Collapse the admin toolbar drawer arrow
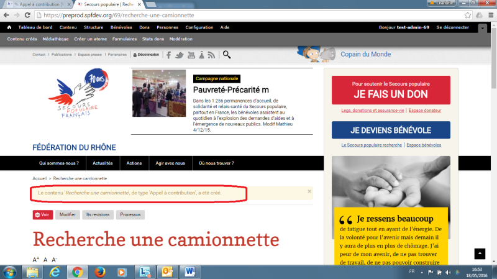 pos(483,28)
